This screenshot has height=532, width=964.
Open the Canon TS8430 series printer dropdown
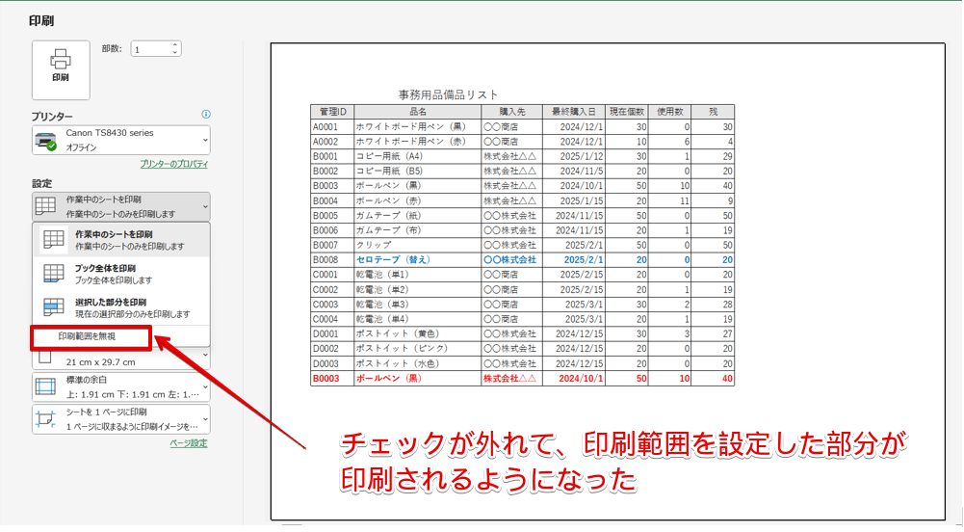click(121, 140)
